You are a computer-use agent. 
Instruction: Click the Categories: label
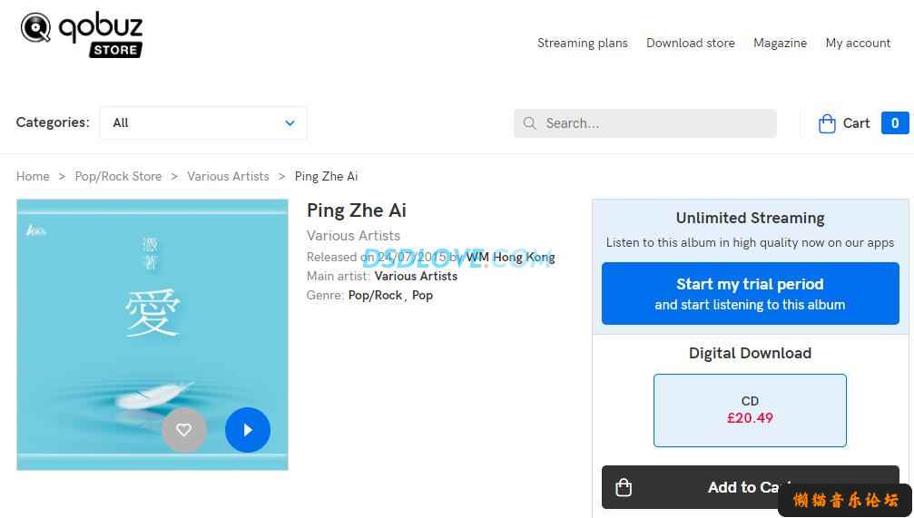click(x=53, y=122)
